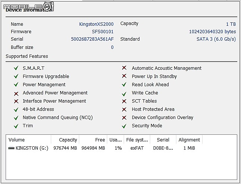
Task: Sort by the Volume column header
Action: click(29, 140)
